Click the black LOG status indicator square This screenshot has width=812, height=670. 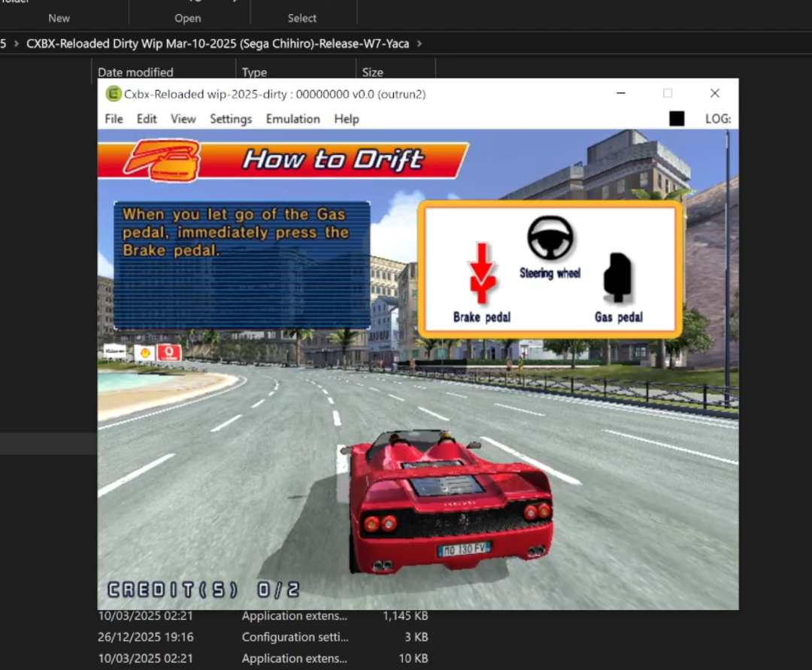(x=676, y=118)
